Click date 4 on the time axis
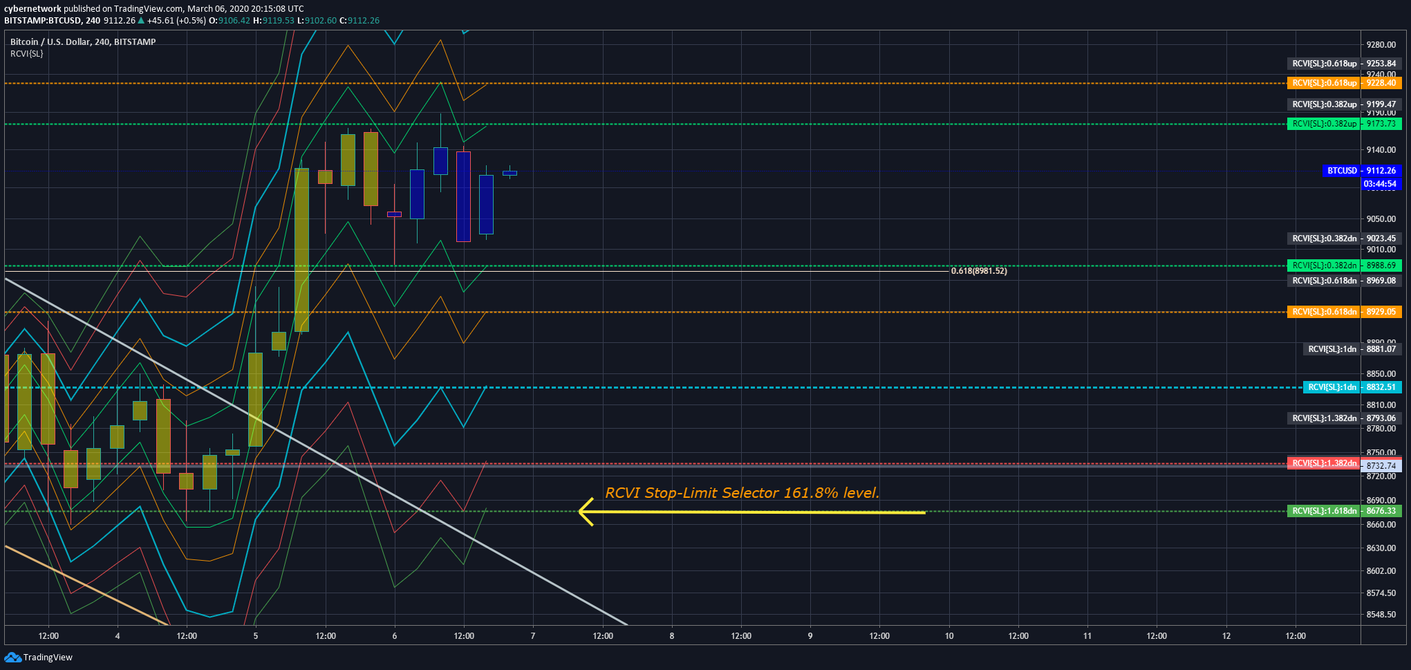The height and width of the screenshot is (670, 1411). point(118,636)
